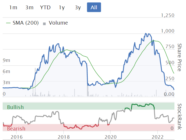The height and width of the screenshot is (140, 186).
Task: Select the 3m time range
Action: [x=29, y=7]
